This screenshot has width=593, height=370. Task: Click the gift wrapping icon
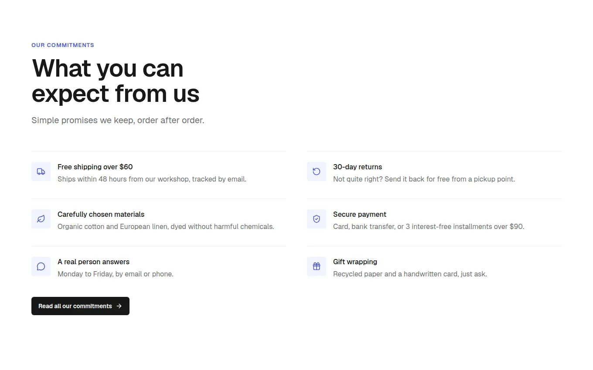(317, 266)
